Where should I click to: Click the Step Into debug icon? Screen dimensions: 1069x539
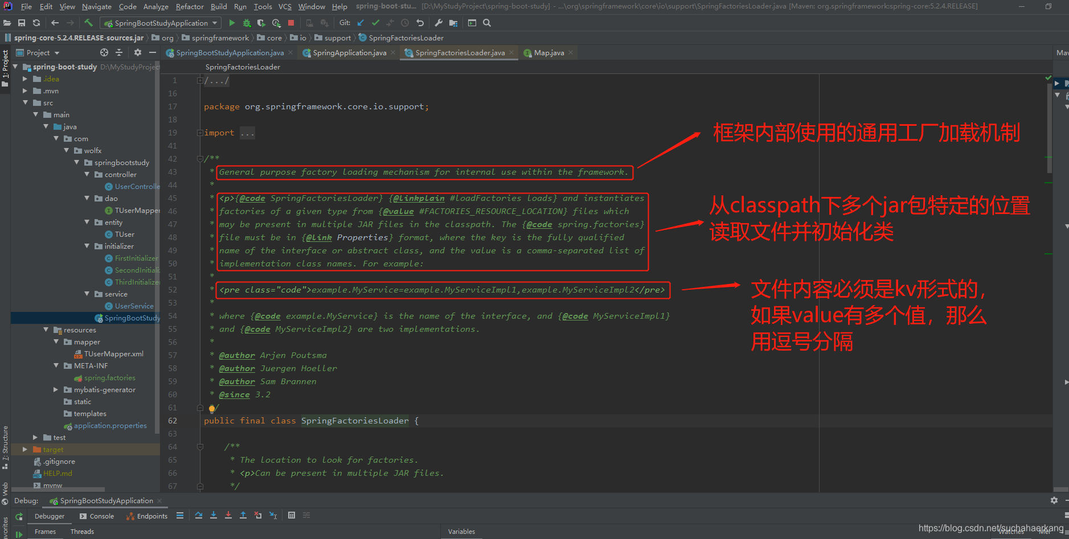pyautogui.click(x=214, y=515)
